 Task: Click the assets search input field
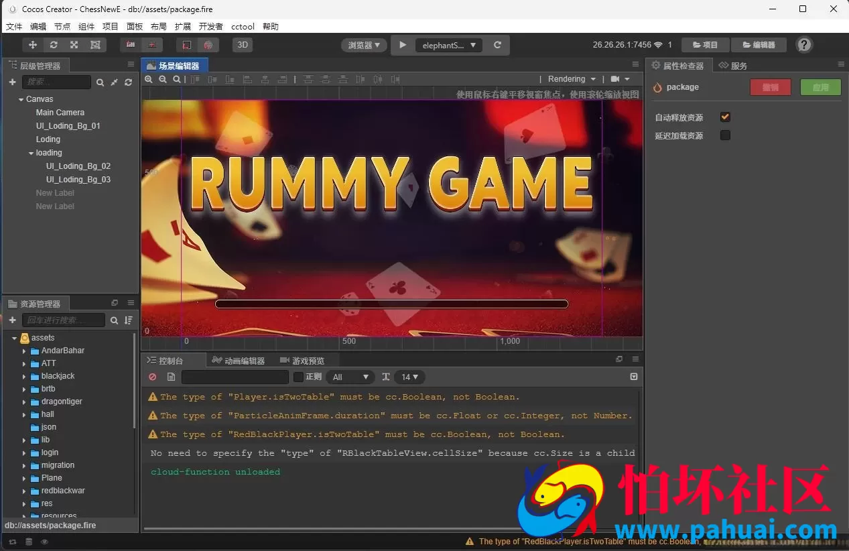[64, 320]
